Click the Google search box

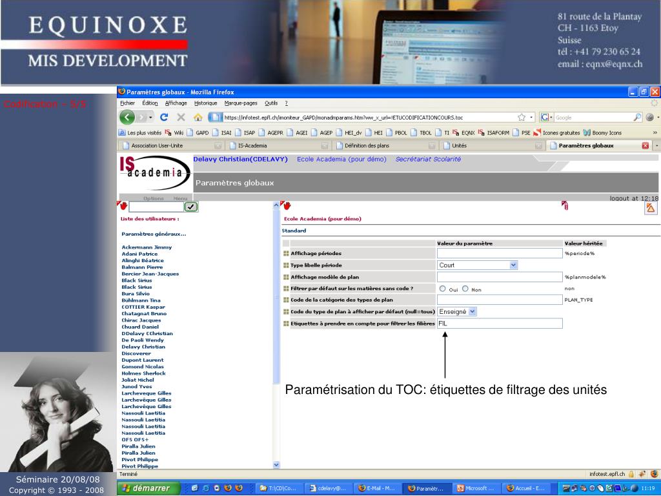coord(593,118)
